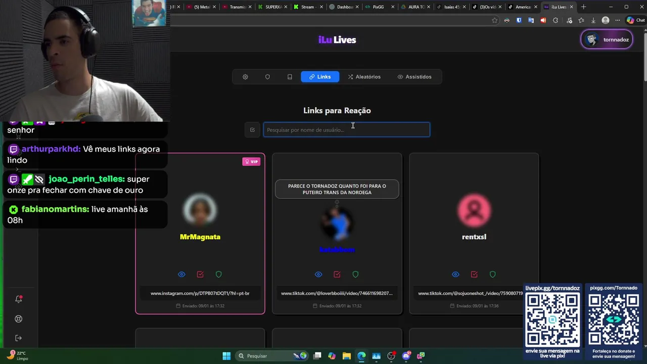Open Copilot from the taskbar
Viewport: 647px width, 364px height.
[332, 356]
